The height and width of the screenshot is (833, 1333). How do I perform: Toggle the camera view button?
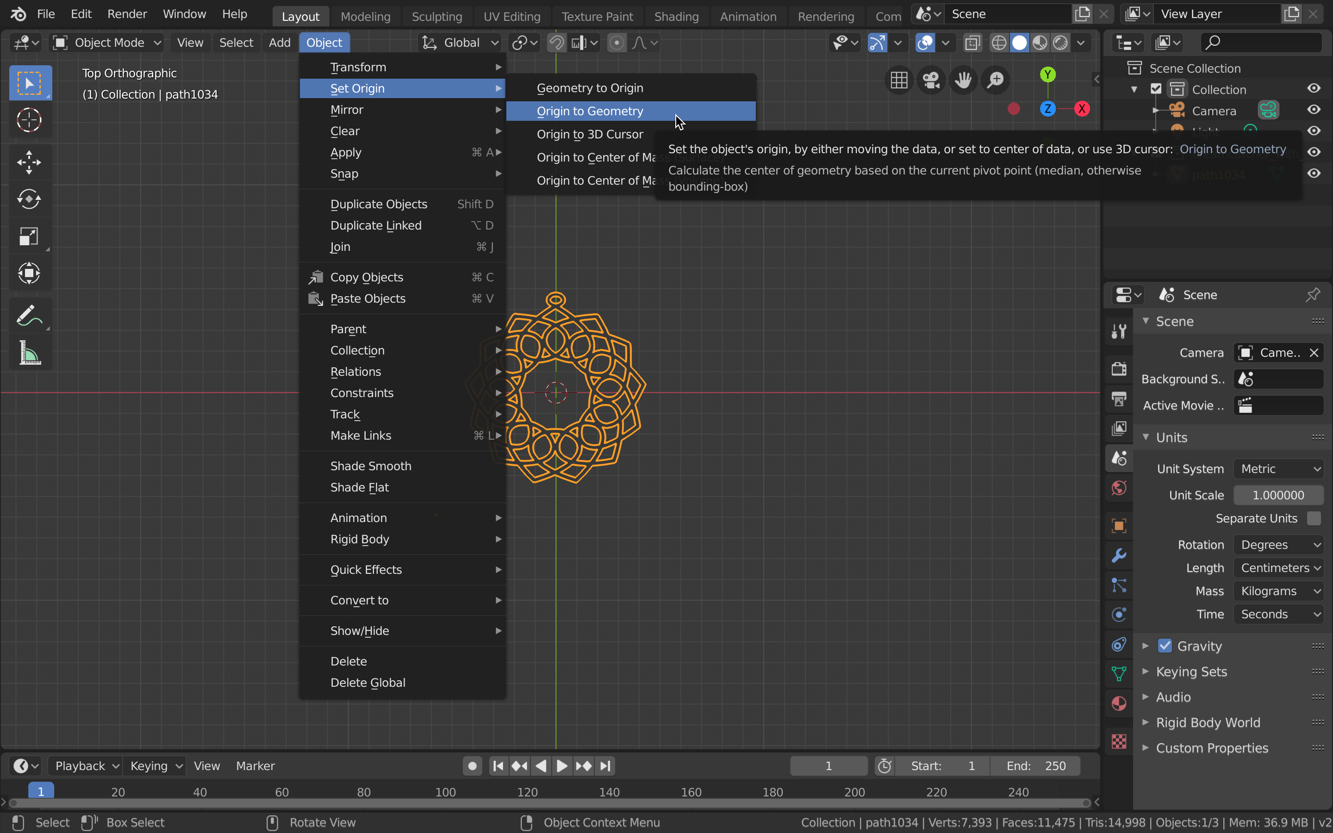click(931, 81)
